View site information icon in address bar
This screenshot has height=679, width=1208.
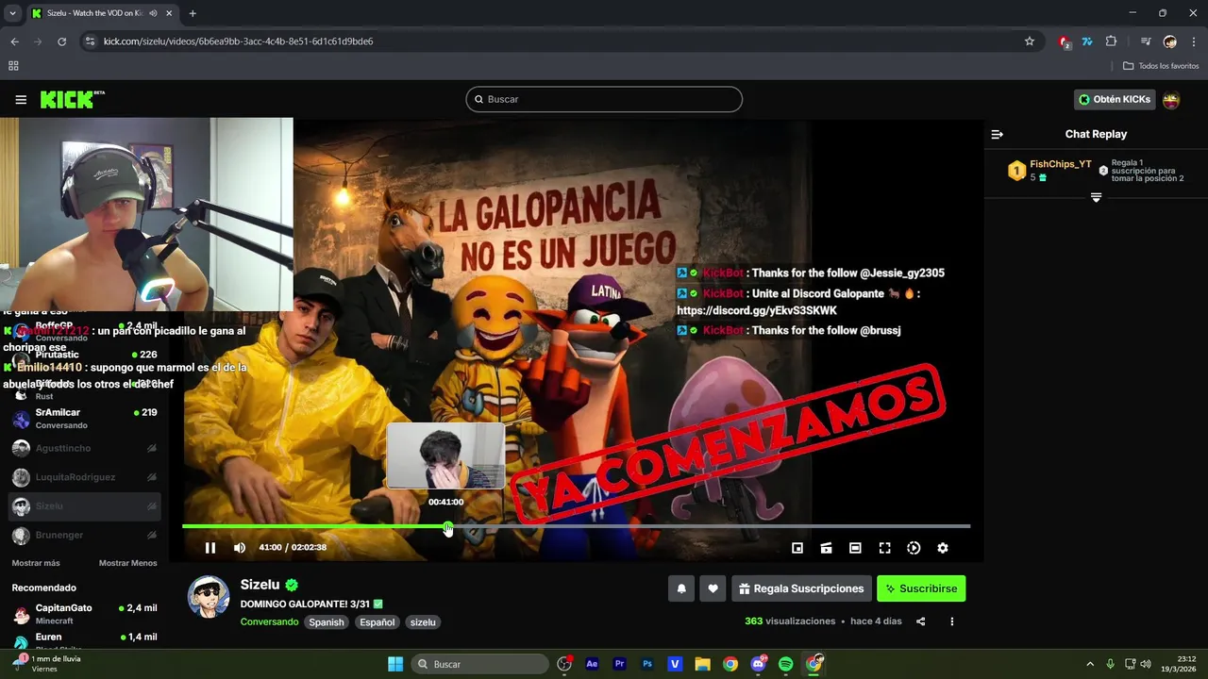coord(91,41)
